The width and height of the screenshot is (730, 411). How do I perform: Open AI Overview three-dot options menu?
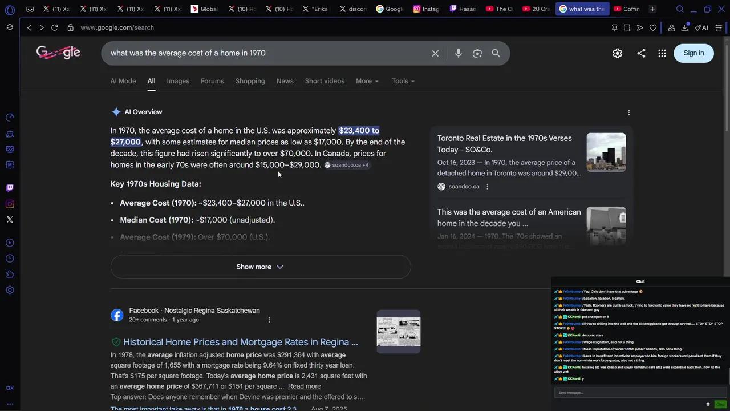tap(628, 112)
